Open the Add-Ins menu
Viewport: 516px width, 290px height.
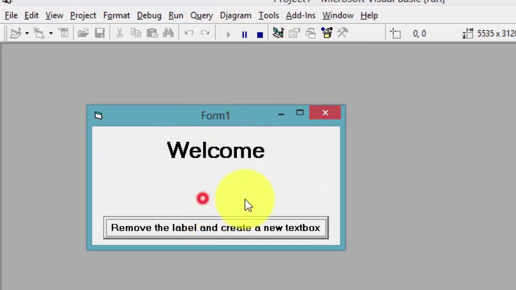(x=301, y=15)
